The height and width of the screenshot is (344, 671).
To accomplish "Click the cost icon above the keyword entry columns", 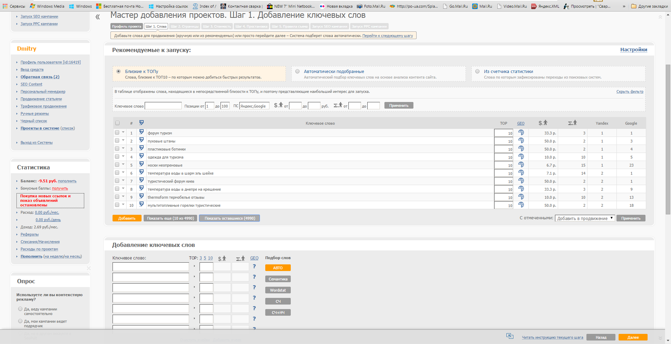I will click(x=222, y=258).
